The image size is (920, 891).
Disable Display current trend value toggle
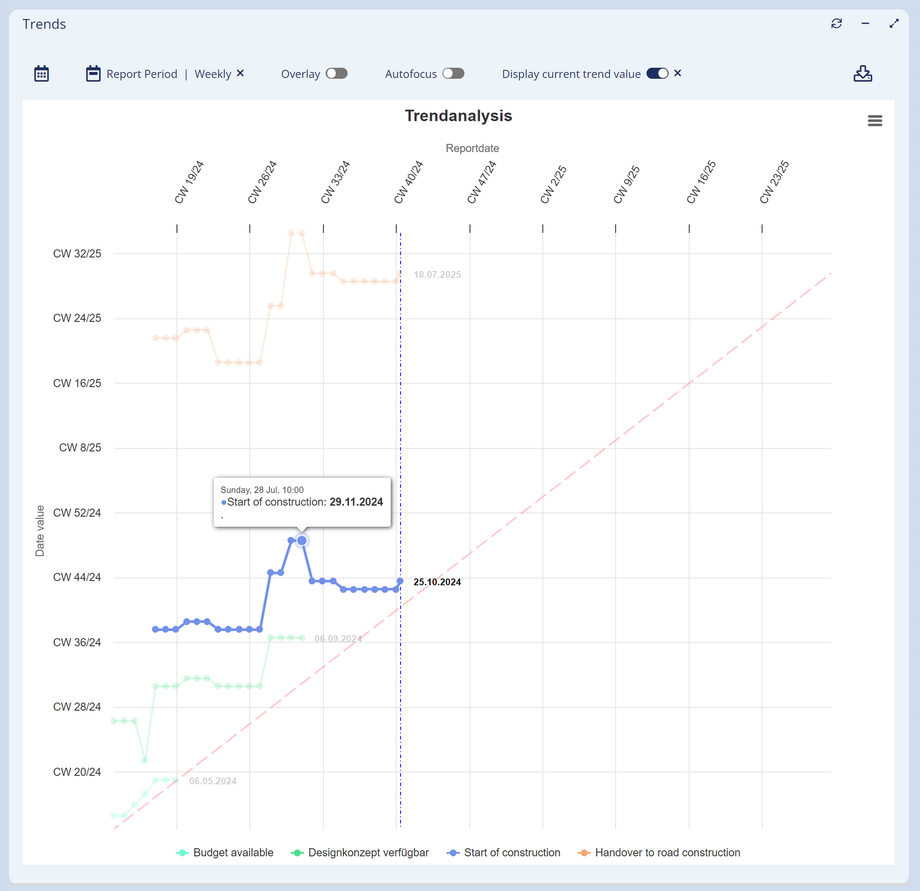(x=657, y=73)
